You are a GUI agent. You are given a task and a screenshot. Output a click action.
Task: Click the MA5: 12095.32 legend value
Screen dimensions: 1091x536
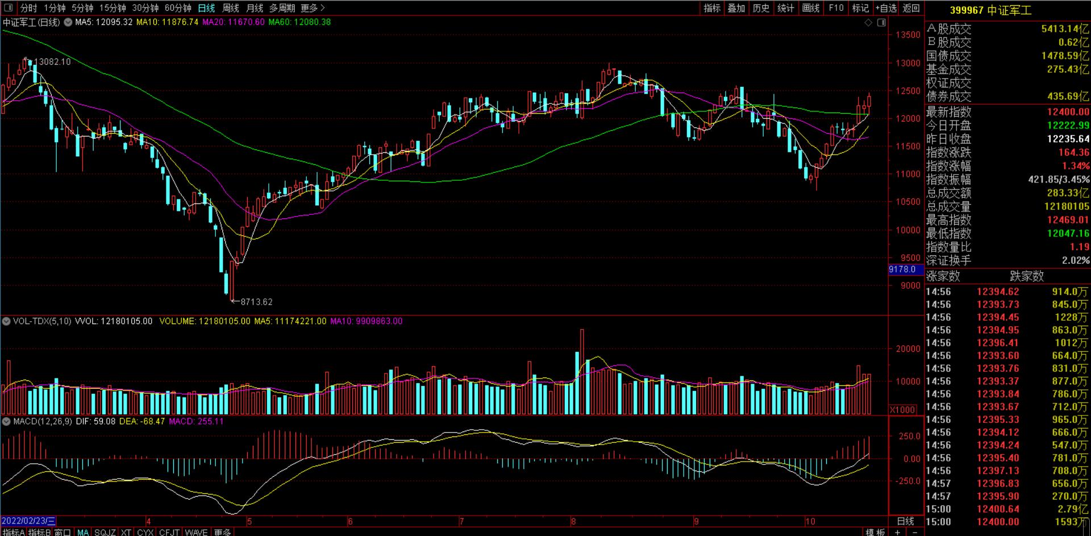tap(104, 23)
